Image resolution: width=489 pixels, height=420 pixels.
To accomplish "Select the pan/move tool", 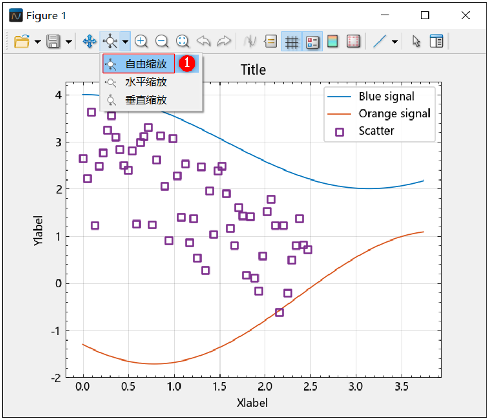I will pos(89,42).
